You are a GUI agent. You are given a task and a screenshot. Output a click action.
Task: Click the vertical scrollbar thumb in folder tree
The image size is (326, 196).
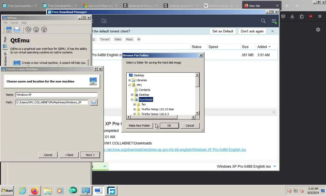(197, 82)
